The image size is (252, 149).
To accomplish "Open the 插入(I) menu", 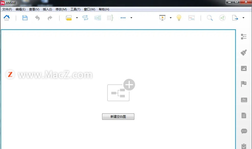I will [47, 9].
